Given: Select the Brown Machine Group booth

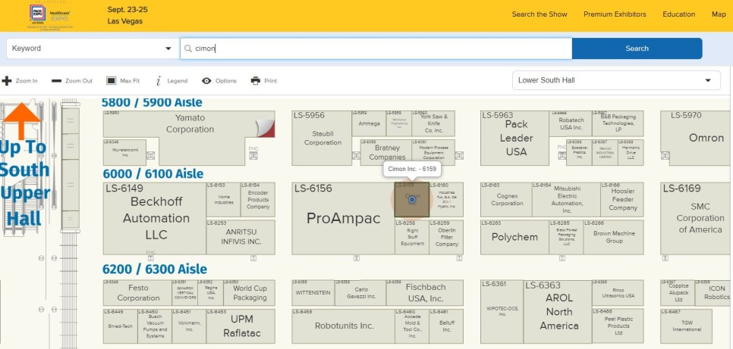Looking at the screenshot, I should (x=613, y=237).
